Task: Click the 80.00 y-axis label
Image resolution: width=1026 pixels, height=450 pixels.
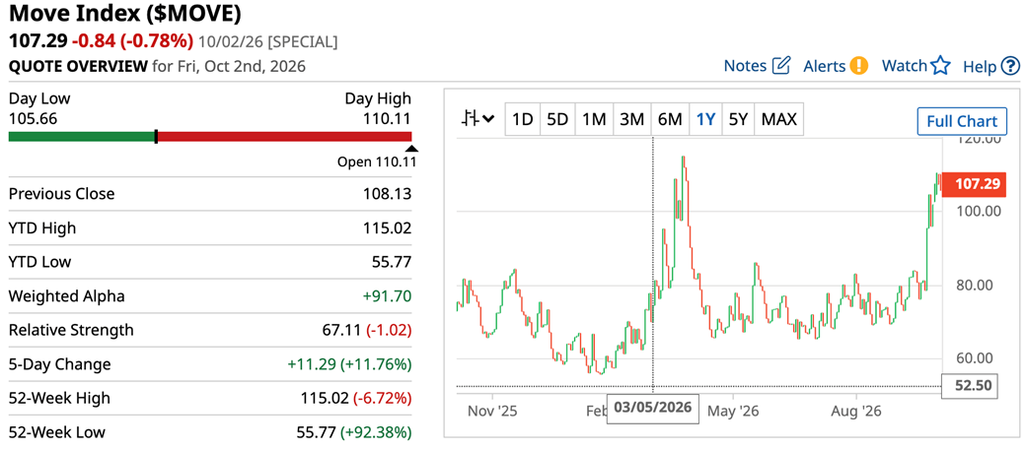Action: point(975,286)
